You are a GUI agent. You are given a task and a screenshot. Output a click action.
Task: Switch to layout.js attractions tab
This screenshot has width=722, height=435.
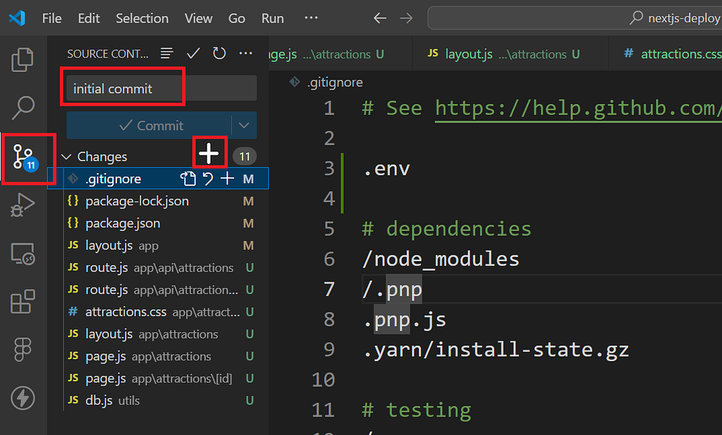[510, 53]
